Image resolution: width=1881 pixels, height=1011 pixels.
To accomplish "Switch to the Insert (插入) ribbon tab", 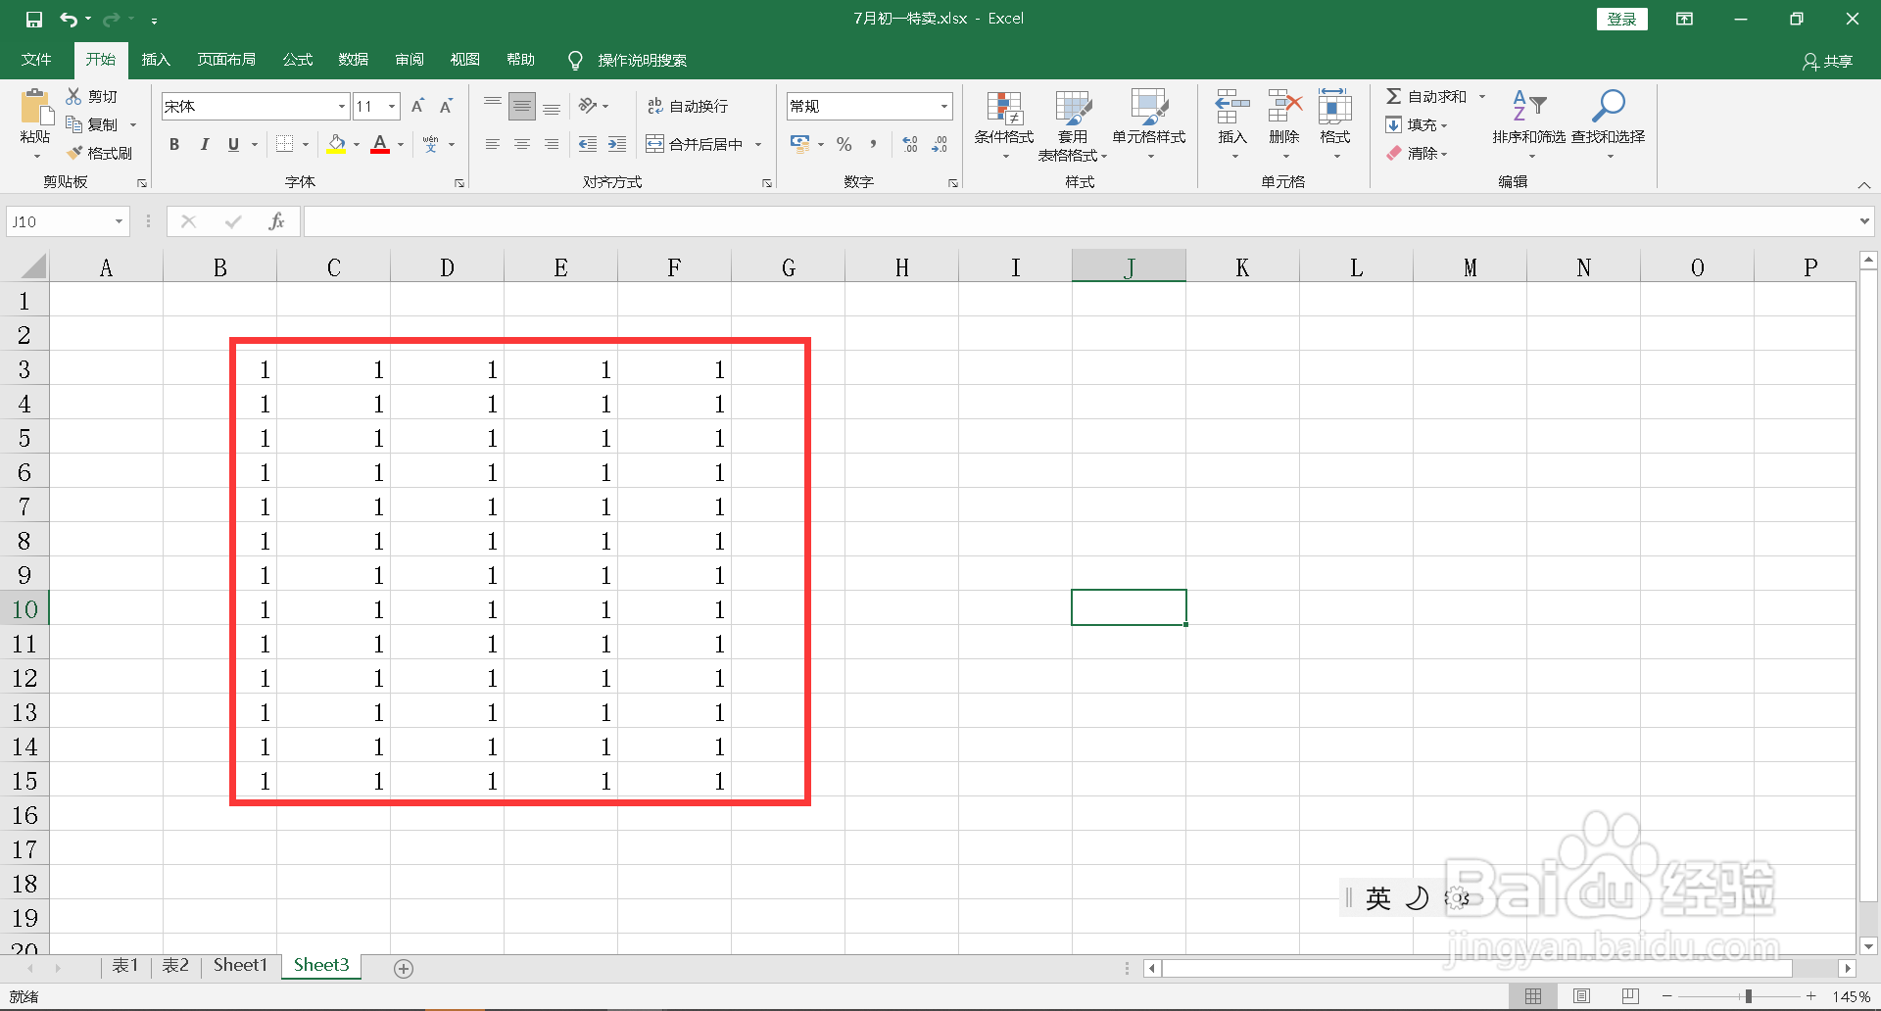I will [x=156, y=60].
